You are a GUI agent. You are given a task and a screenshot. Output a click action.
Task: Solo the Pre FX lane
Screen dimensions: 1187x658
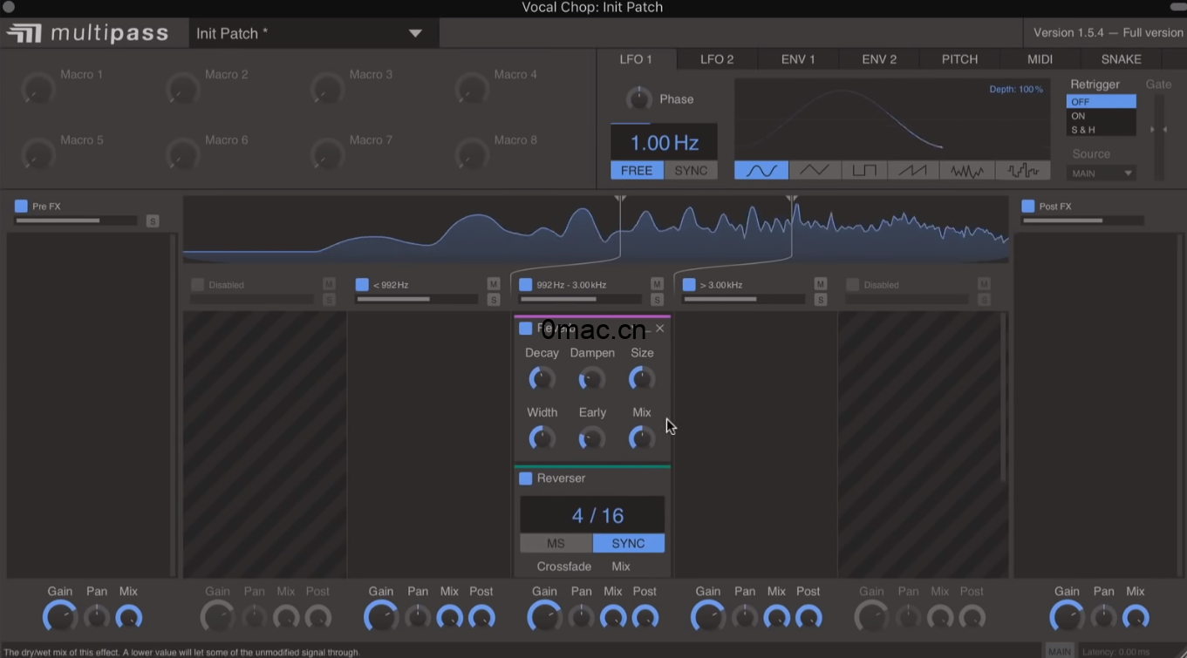pos(153,221)
